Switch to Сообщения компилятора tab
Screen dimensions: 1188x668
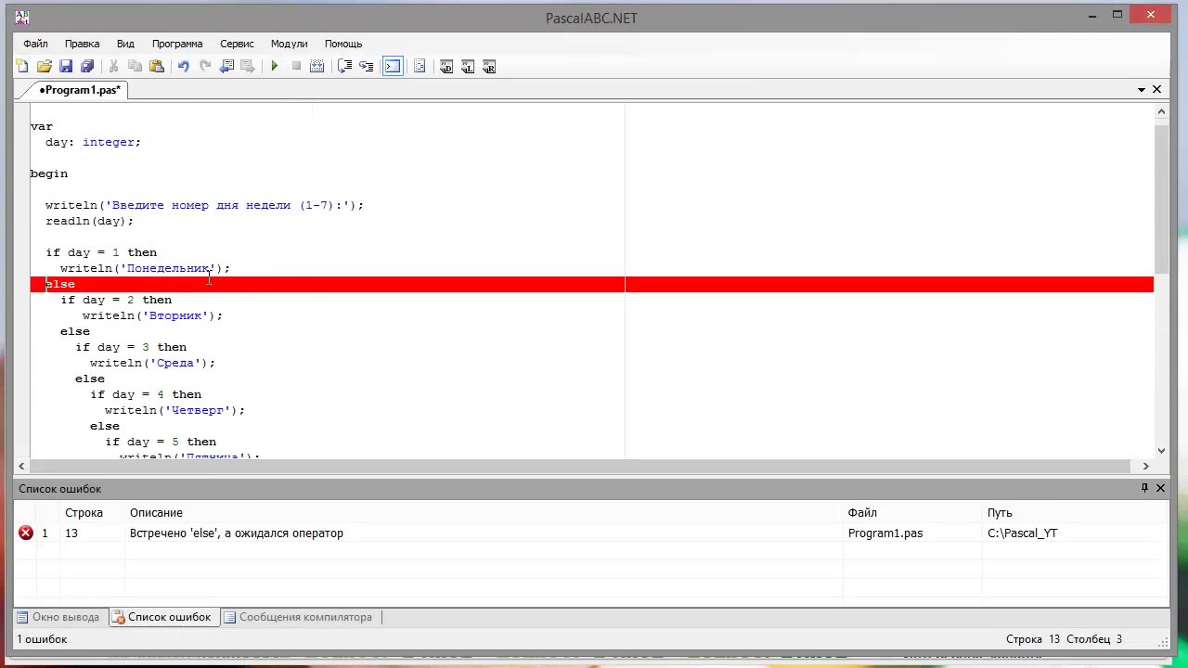point(298,617)
